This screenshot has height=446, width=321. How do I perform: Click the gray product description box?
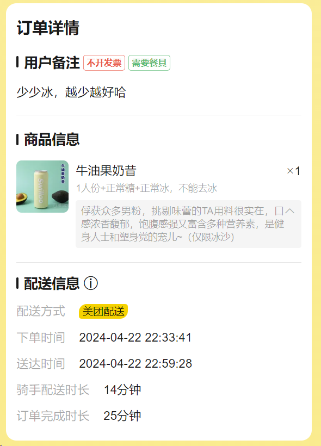click(x=188, y=224)
